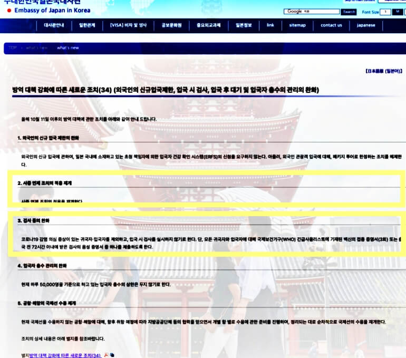The image size is (406, 358).
Task: Click heading 1. 외국인의 신규 입국 제한의 완화
Action: tap(48, 138)
